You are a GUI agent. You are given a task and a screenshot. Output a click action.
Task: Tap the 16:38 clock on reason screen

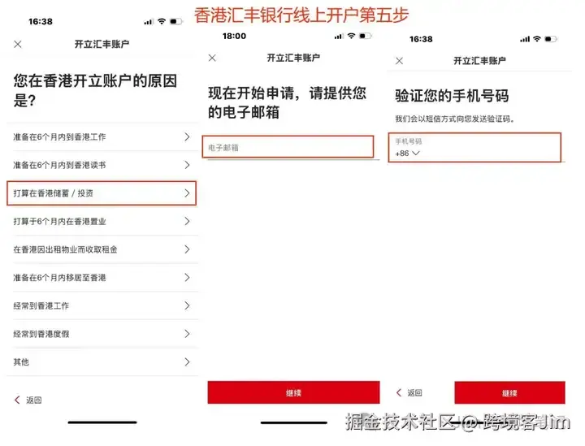point(41,22)
